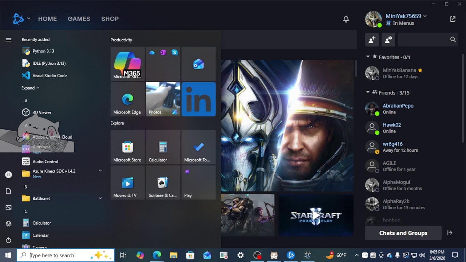Viewport: 466px width, 262px height.
Task: Open the Outlook tile
Action: tap(198, 64)
